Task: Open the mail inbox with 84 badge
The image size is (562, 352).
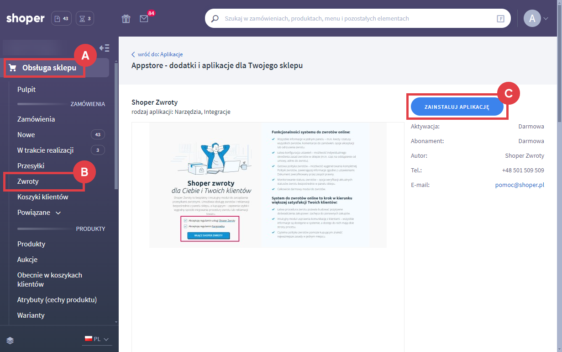Action: pos(144,19)
